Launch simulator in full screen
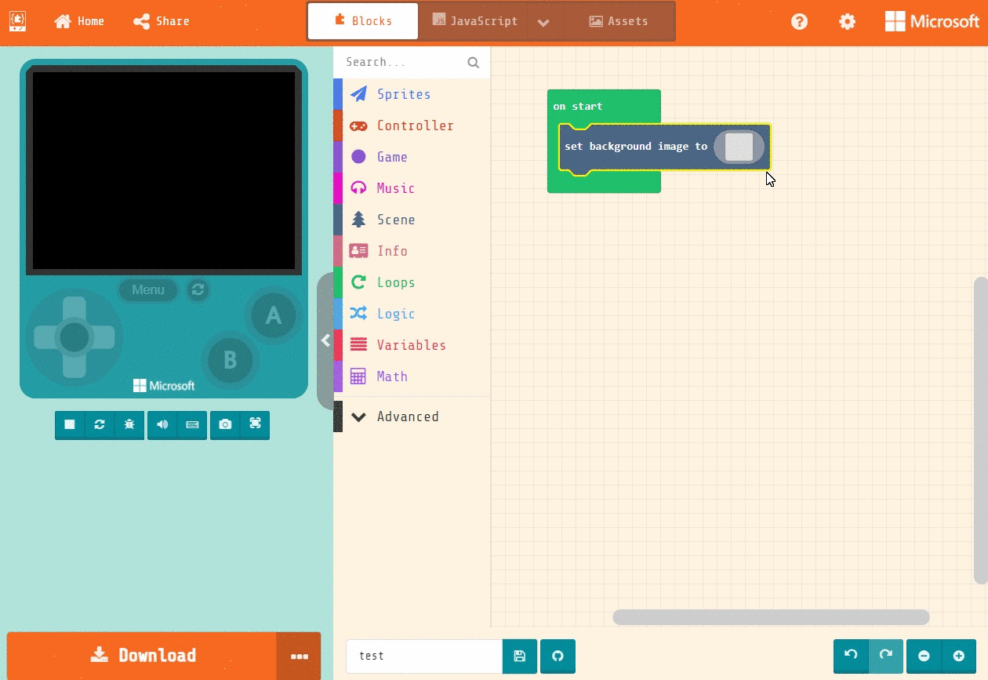This screenshot has width=988, height=680. point(255,424)
